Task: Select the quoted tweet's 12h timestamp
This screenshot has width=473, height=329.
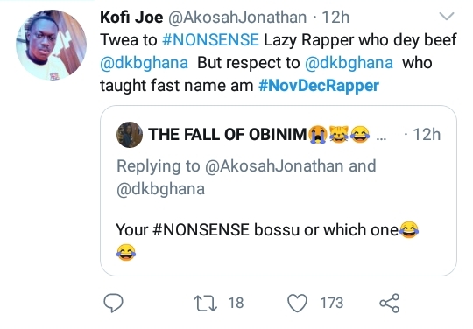Action: 427,135
